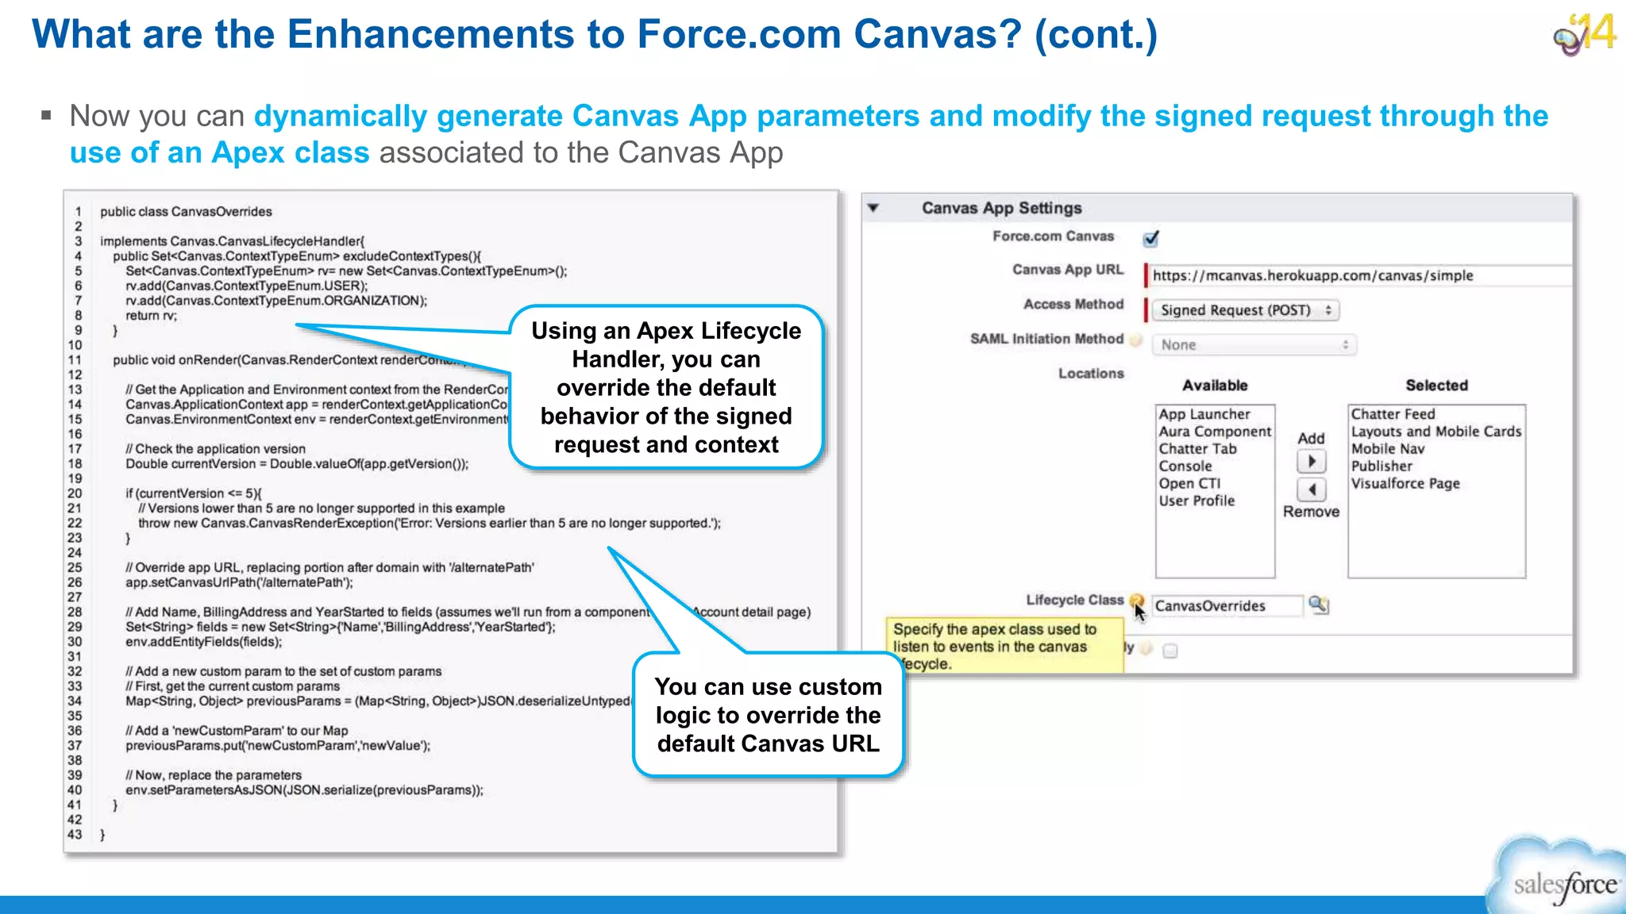
Task: Select User Profile in Available list
Action: click(1196, 501)
